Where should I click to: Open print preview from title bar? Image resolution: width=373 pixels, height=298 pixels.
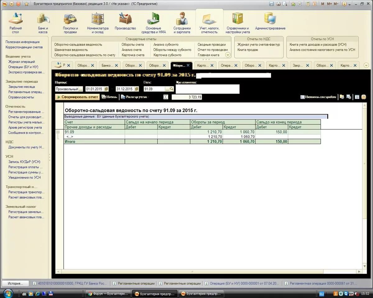pyautogui.click(x=285, y=4)
